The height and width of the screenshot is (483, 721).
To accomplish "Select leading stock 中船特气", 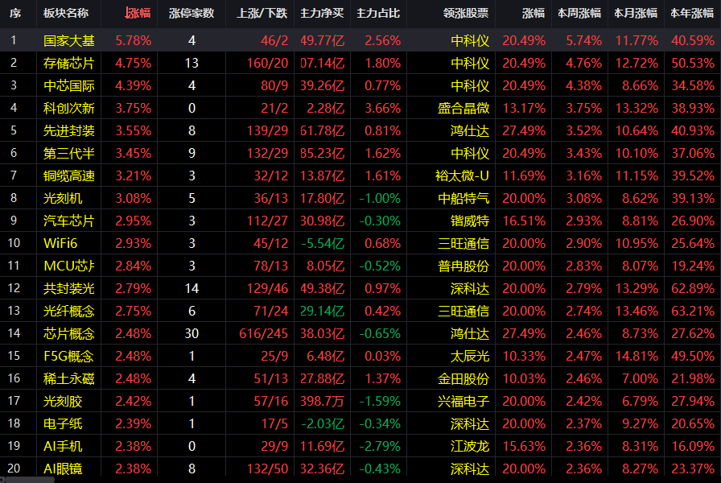I will point(463,198).
